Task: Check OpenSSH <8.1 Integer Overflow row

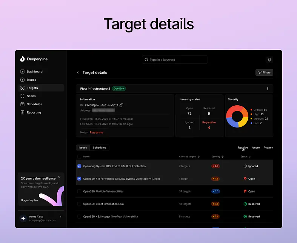Action: [79, 217]
